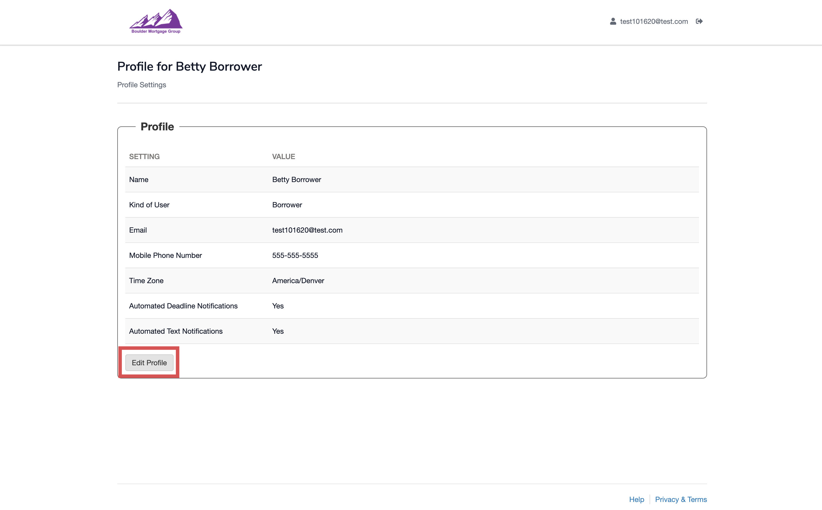The height and width of the screenshot is (510, 822).
Task: Click the Borrower user kind value
Action: tap(287, 205)
